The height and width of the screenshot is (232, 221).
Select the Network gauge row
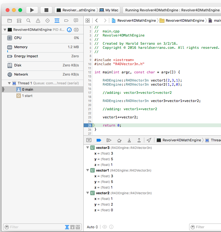pos(43,74)
